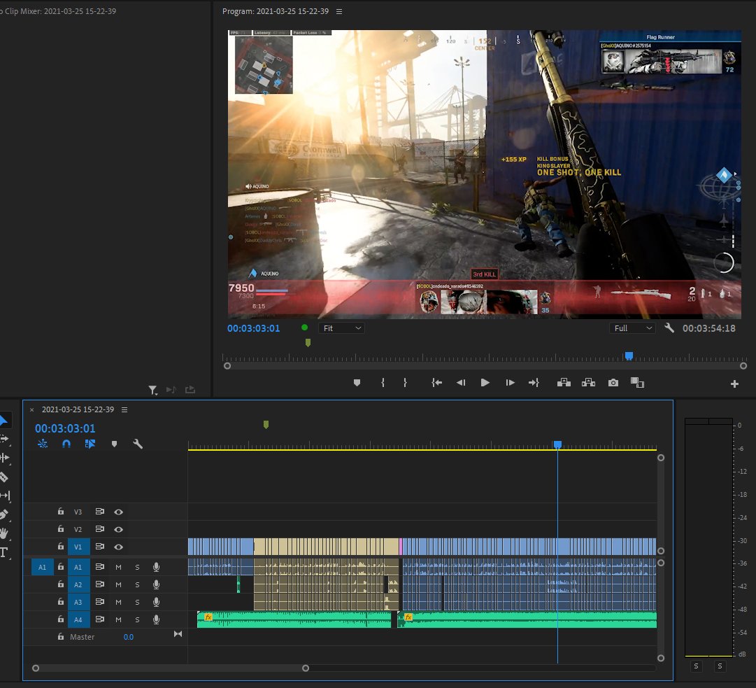Toggle timeline Snap magnet icon

(x=66, y=444)
